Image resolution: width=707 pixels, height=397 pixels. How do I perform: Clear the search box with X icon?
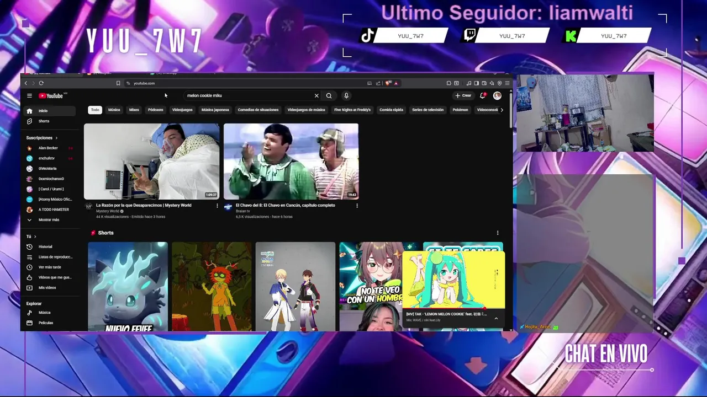click(x=316, y=96)
